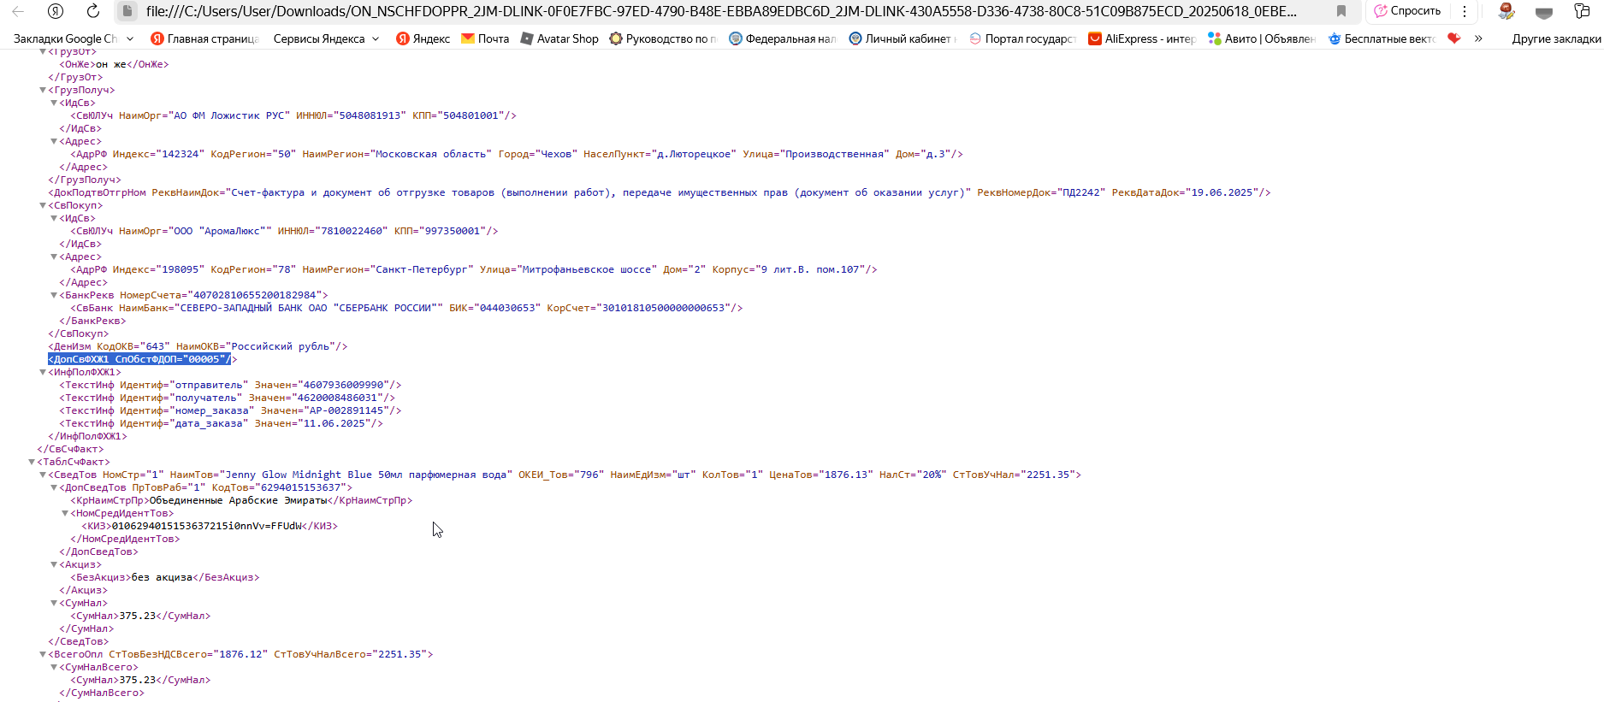Open the extensions panel icon at far right
The image size is (1604, 702).
(1582, 11)
